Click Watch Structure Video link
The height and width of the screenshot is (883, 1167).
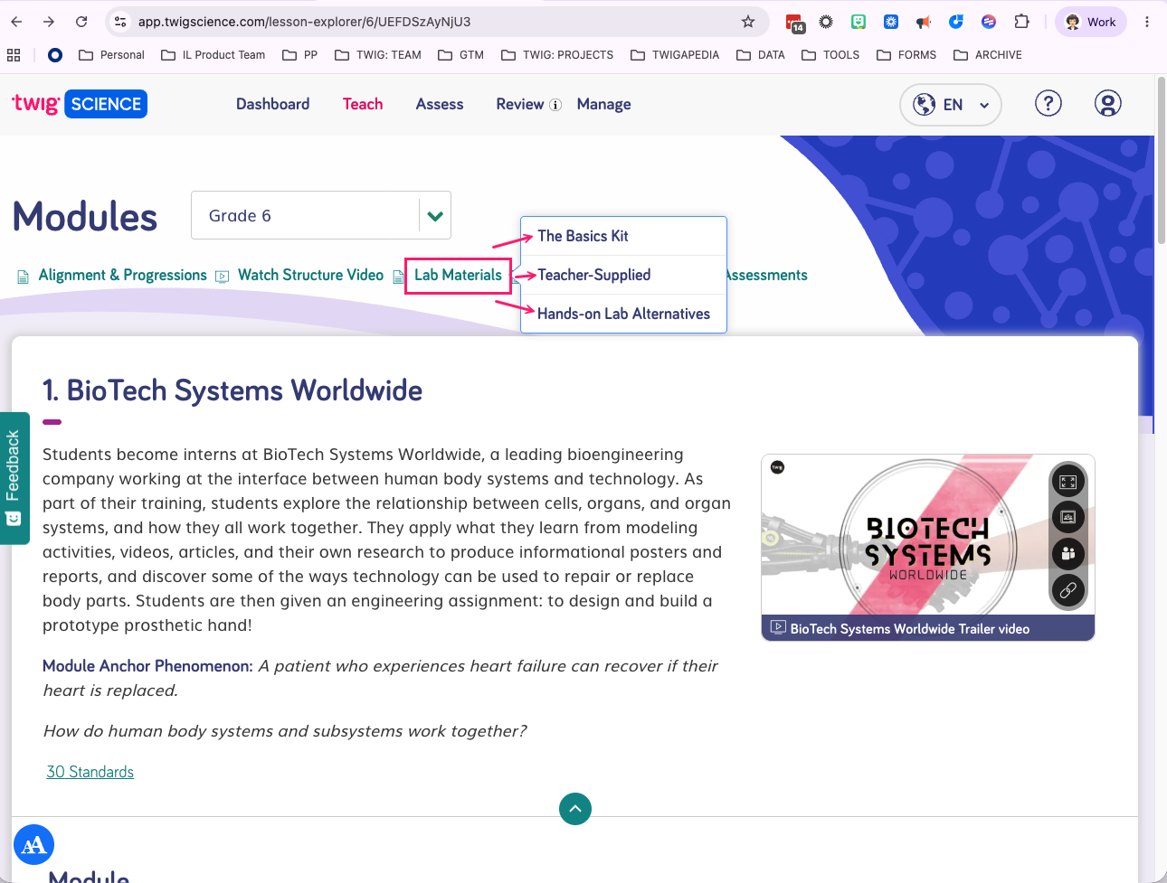[310, 275]
